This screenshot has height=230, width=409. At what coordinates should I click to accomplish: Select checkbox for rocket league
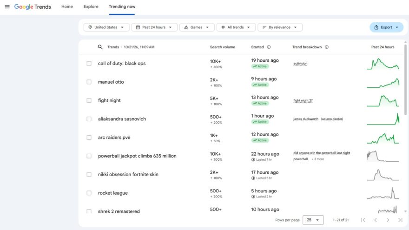point(89,193)
